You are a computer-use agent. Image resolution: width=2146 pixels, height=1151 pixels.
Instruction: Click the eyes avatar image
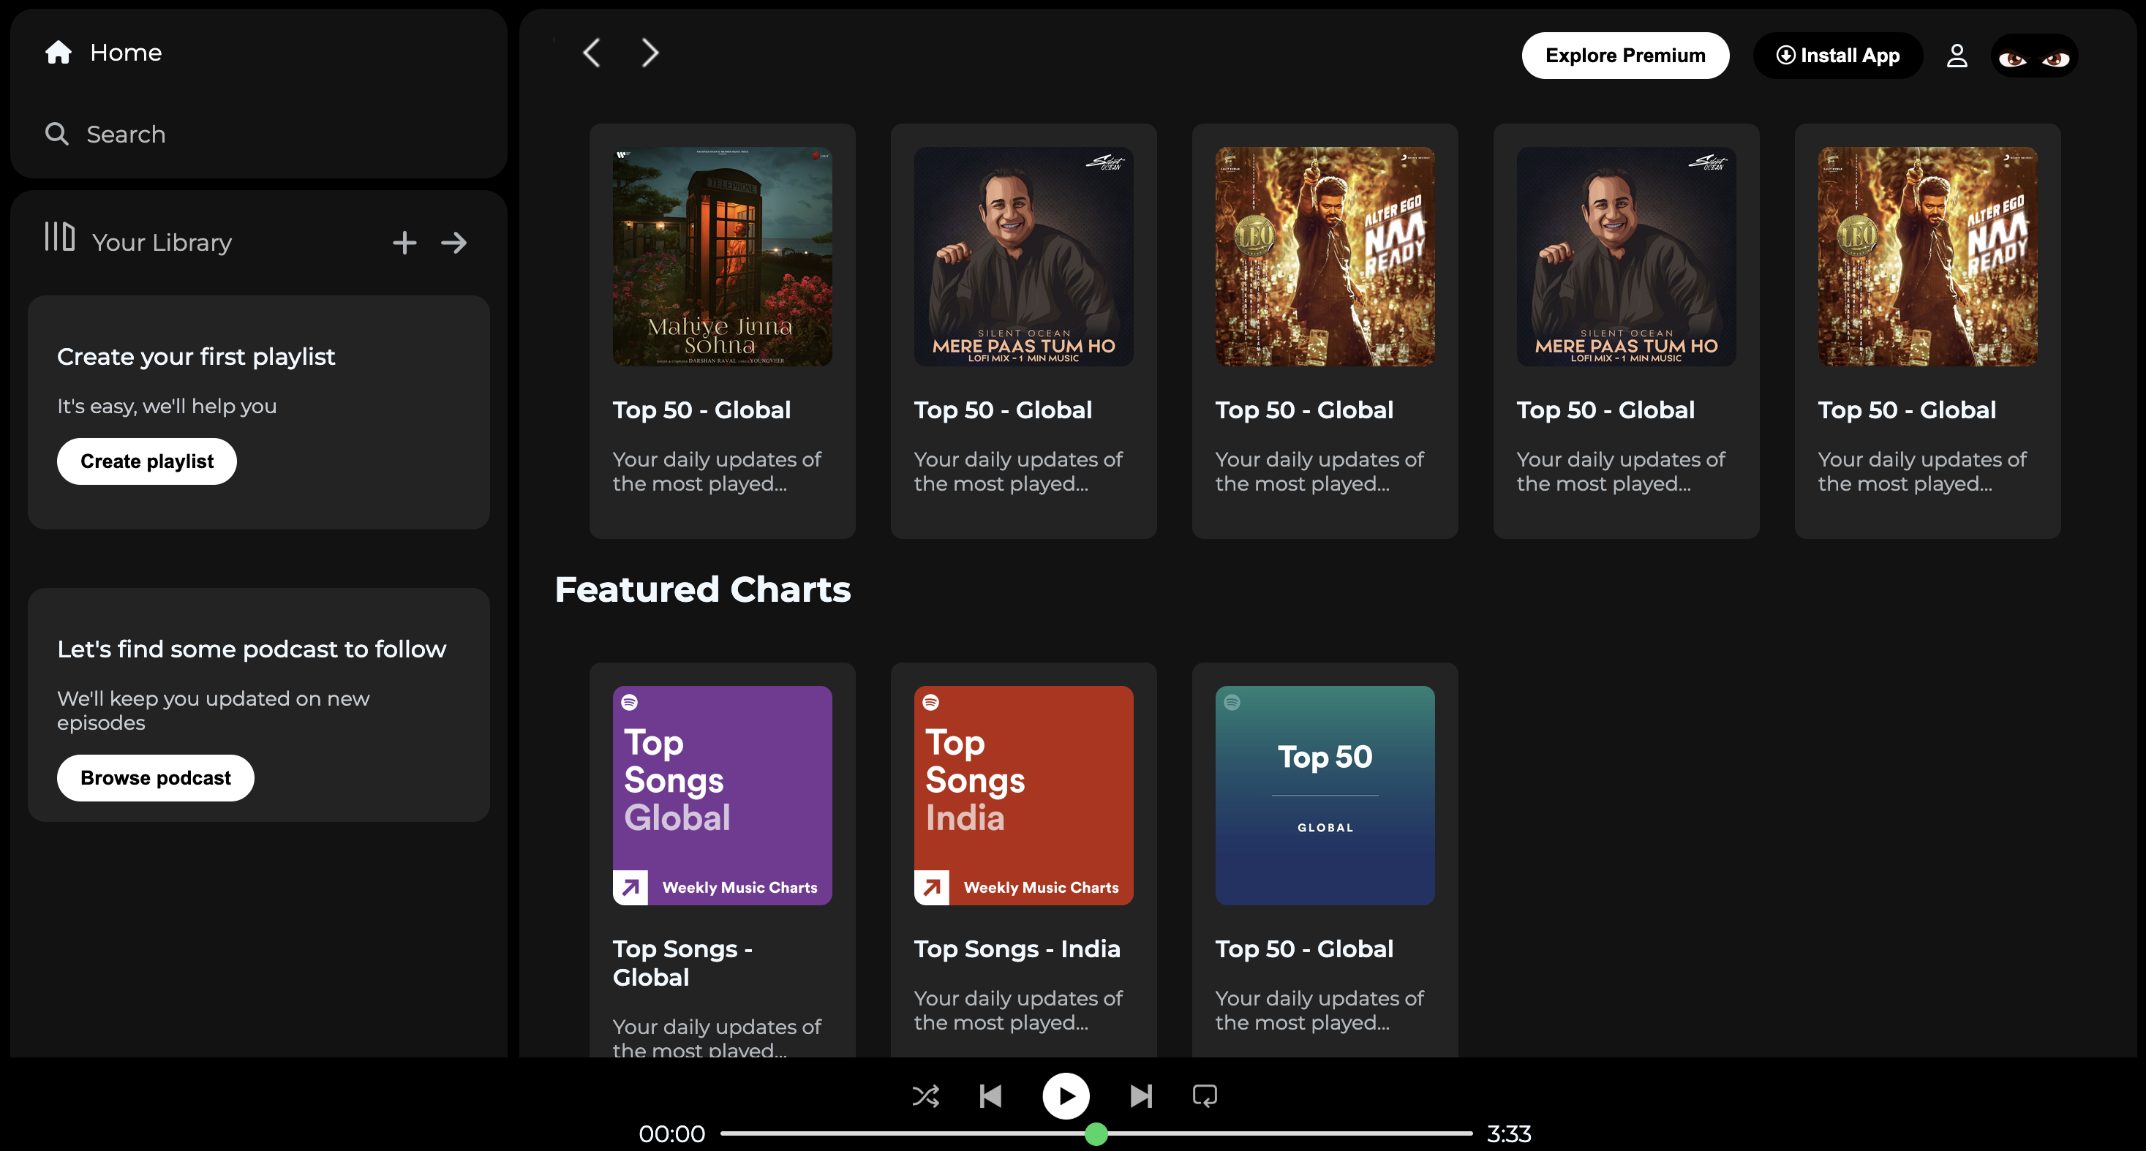(x=2034, y=56)
